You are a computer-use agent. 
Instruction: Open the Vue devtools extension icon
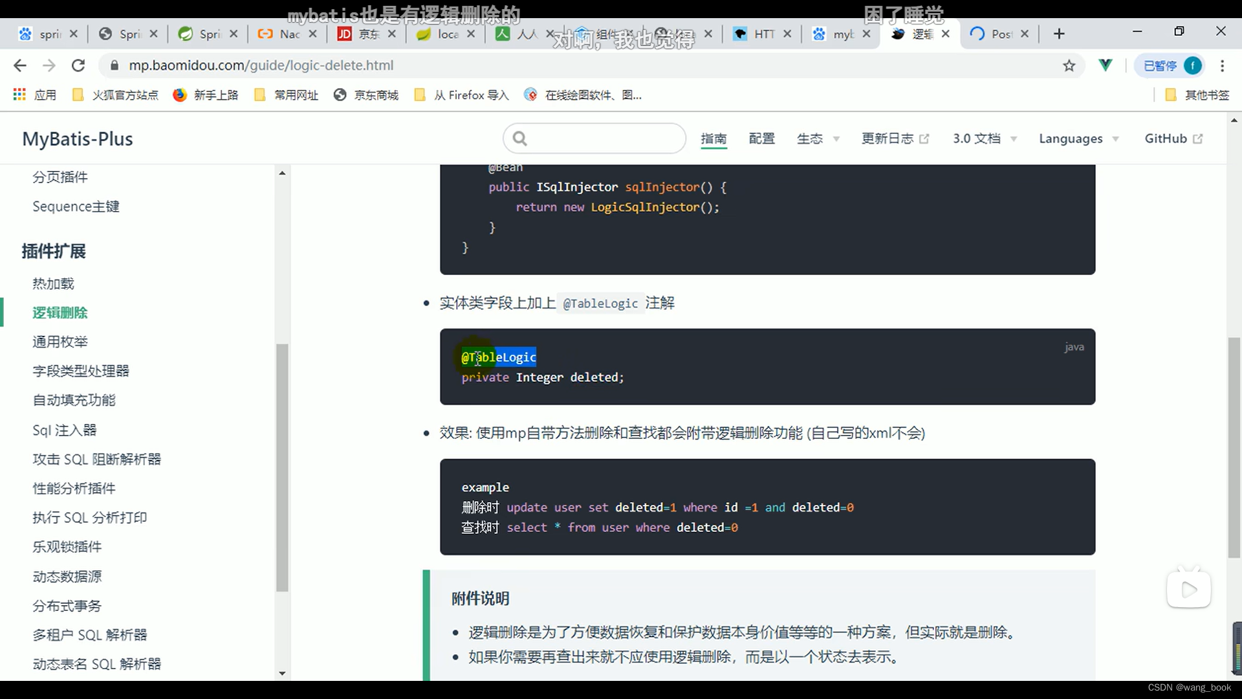click(1106, 65)
